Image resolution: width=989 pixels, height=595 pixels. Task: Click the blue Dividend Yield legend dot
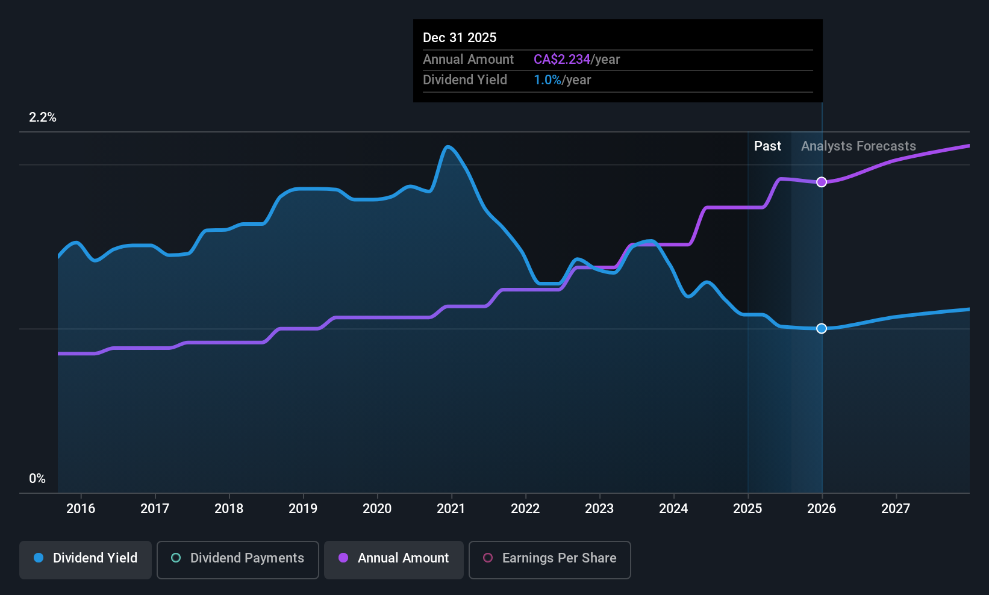pos(38,558)
